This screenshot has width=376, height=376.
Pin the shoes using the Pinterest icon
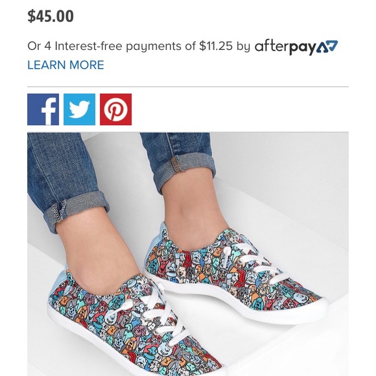pos(115,110)
